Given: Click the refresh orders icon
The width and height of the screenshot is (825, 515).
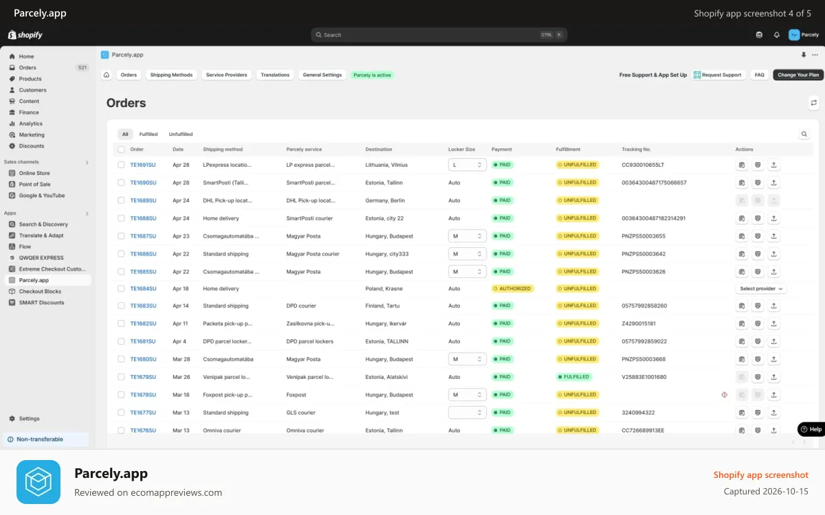Looking at the screenshot, I should coord(814,103).
